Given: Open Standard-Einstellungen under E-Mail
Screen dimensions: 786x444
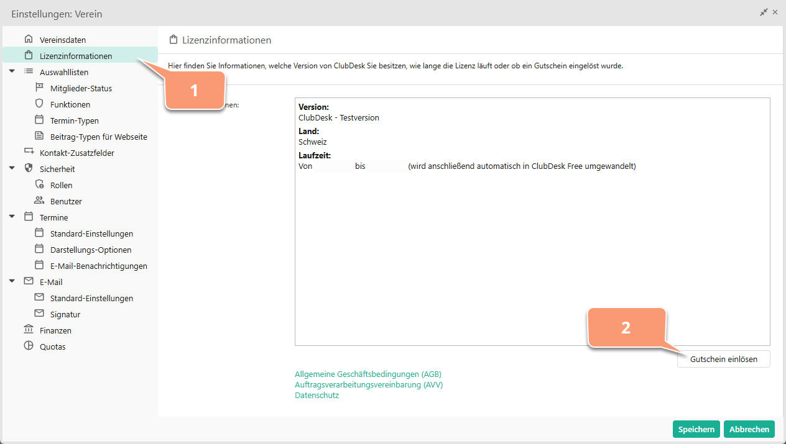Looking at the screenshot, I should coord(91,298).
